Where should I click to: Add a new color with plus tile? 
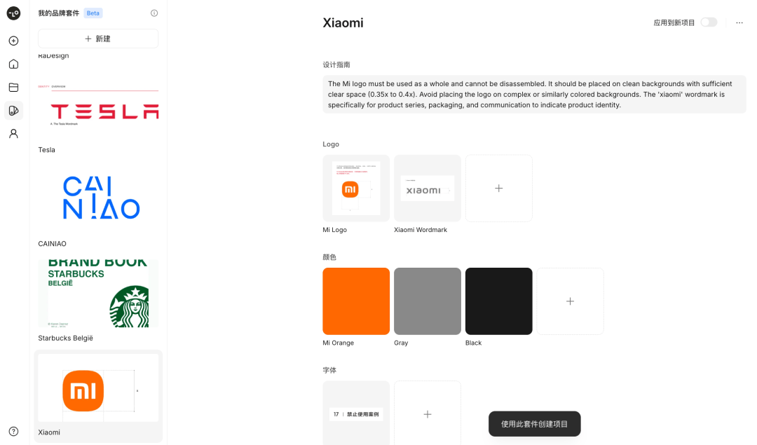[570, 301]
